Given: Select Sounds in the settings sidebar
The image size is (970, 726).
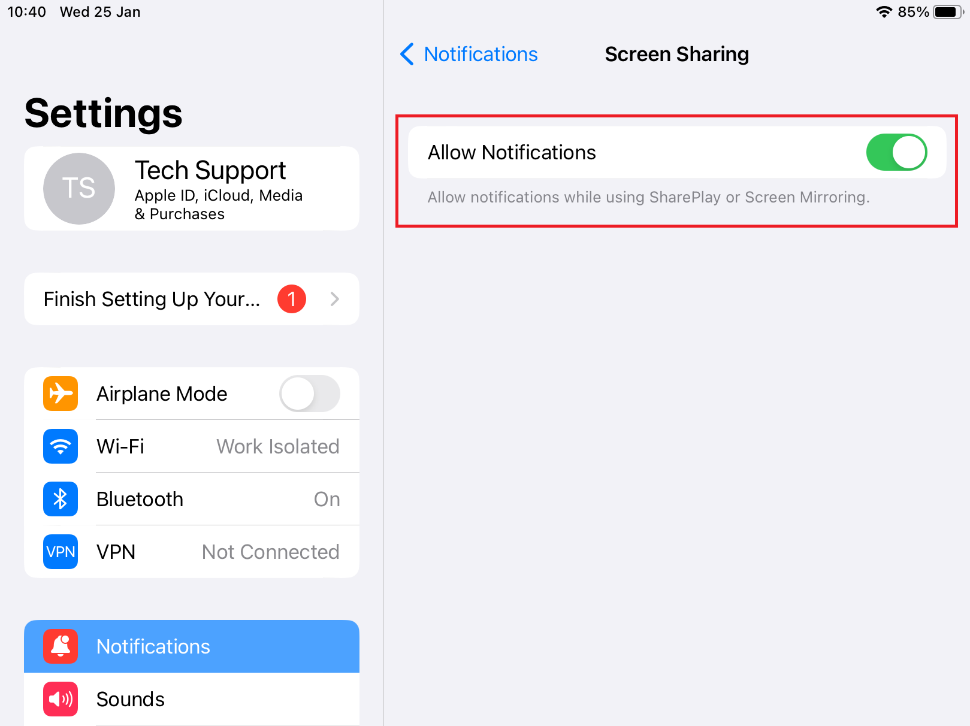Looking at the screenshot, I should click(192, 699).
